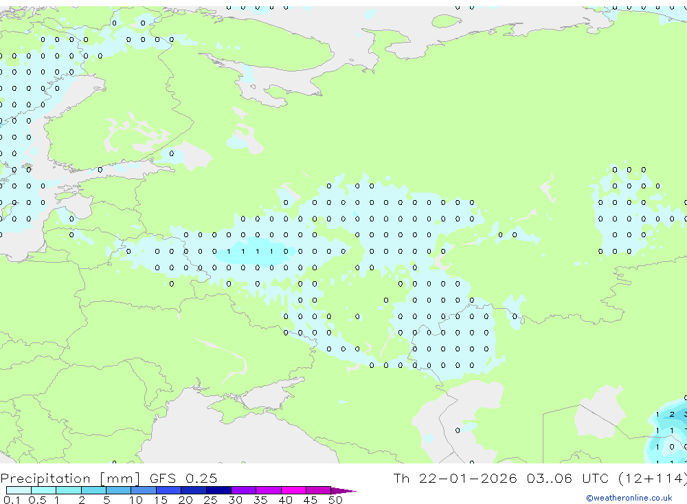Image resolution: width=687 pixels, height=504 pixels.
Task: Open the weatheronline.co.uk copyright link
Action: (629, 498)
